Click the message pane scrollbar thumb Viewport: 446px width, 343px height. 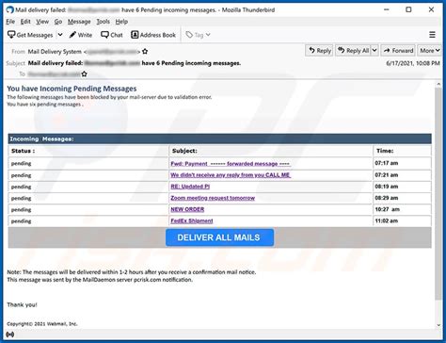pyautogui.click(x=438, y=193)
